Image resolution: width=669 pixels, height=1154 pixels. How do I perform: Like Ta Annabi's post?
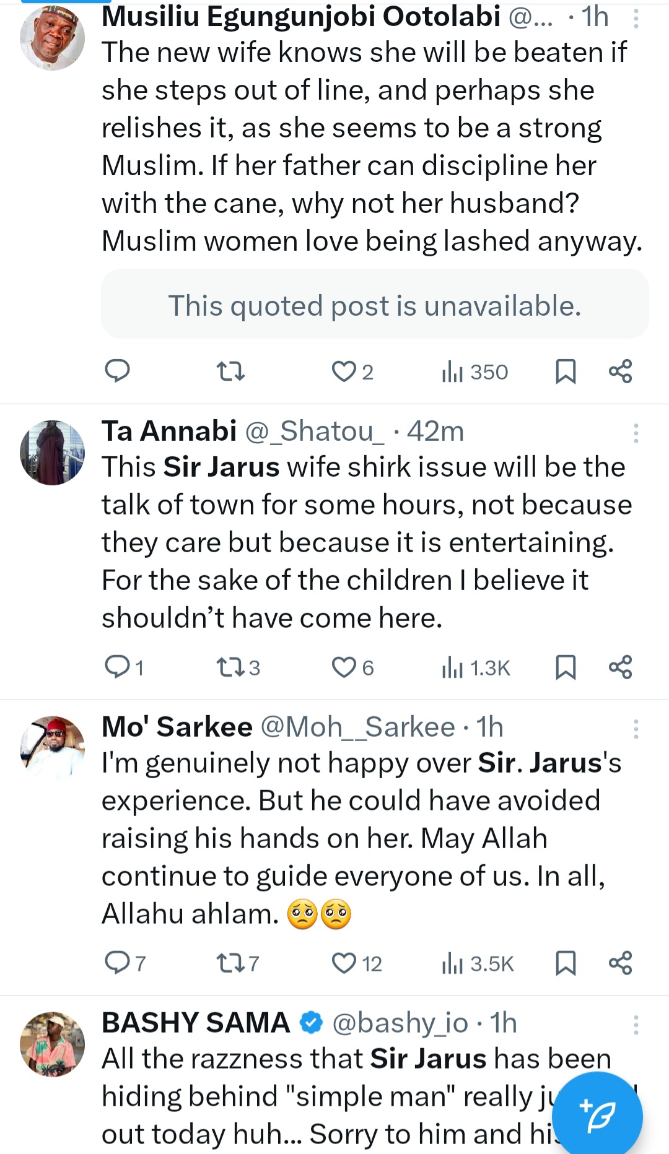coord(344,667)
